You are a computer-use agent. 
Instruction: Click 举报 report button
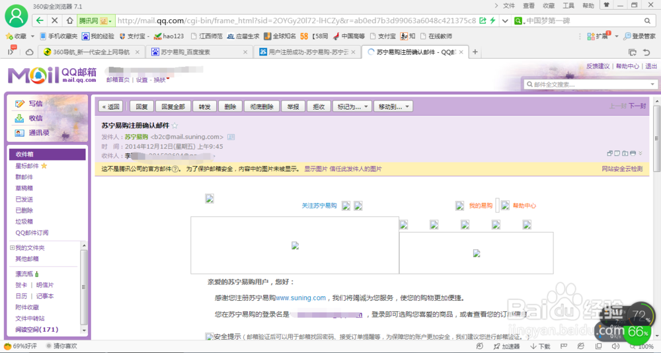coord(293,107)
